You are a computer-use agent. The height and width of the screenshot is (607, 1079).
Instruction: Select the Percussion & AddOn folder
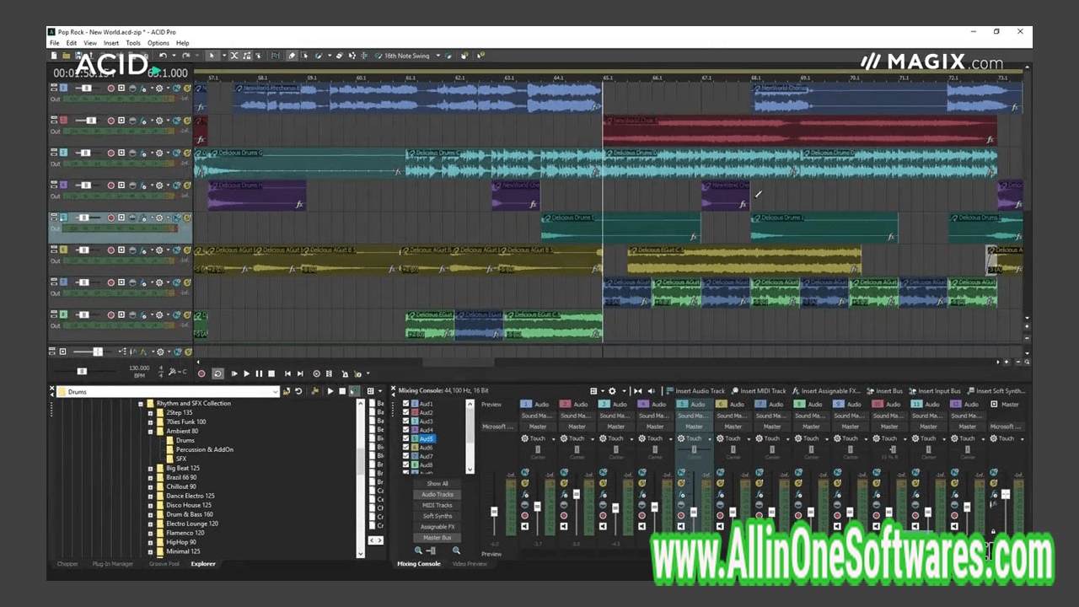coord(205,449)
